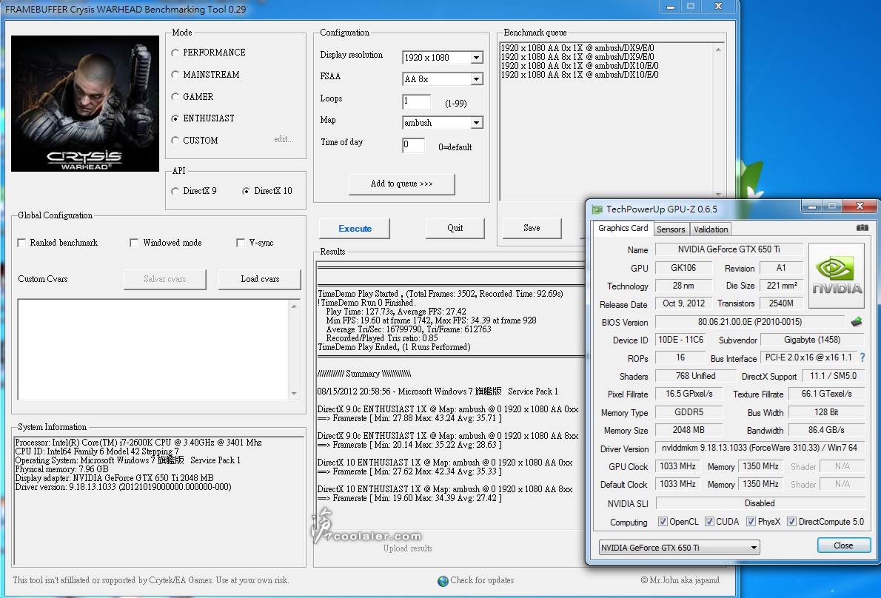881x598 pixels.
Task: Select the ENTHUSIAST mode radio button
Action: click(175, 118)
